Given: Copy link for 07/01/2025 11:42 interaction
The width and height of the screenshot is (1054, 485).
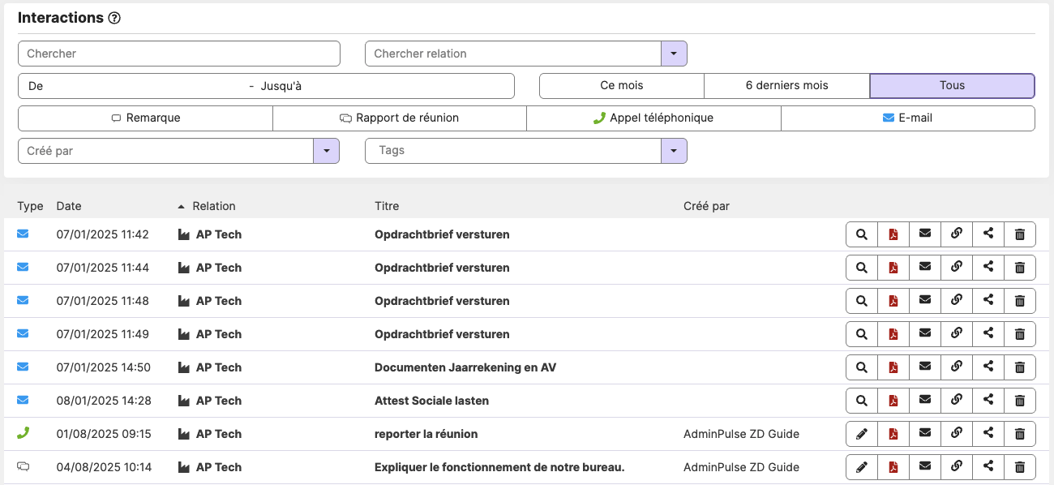Looking at the screenshot, I should click(957, 234).
